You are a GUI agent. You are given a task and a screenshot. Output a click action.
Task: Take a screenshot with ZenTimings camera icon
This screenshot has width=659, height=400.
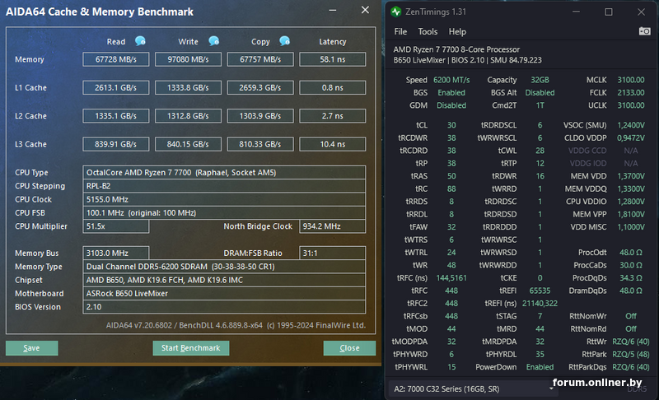[x=644, y=31]
